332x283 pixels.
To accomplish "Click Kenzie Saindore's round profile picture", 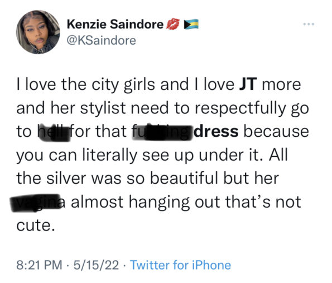I will [x=38, y=32].
